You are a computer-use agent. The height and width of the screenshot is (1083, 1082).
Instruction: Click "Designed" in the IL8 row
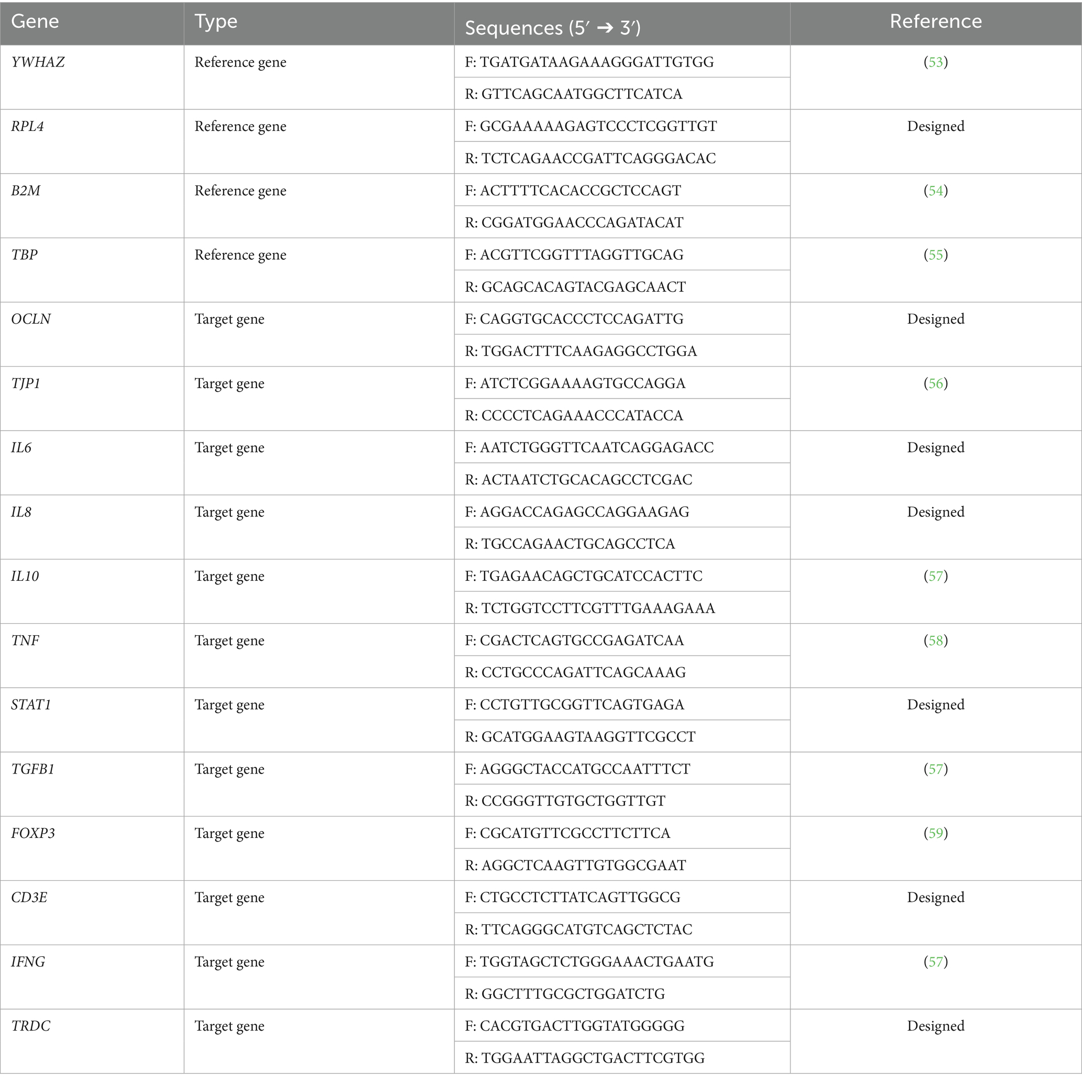coord(935,512)
